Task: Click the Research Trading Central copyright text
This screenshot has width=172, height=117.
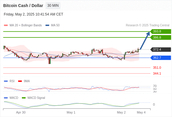Action: 148,25
